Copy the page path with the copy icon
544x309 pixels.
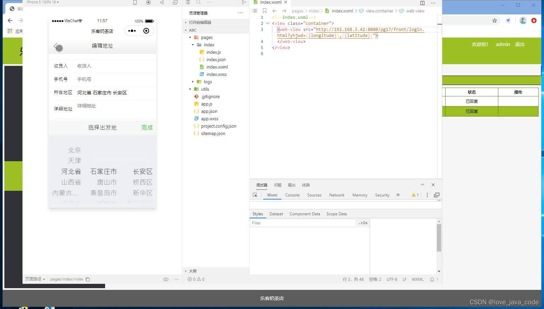[x=88, y=279]
